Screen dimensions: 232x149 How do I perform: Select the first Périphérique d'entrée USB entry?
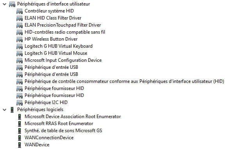click(51, 67)
